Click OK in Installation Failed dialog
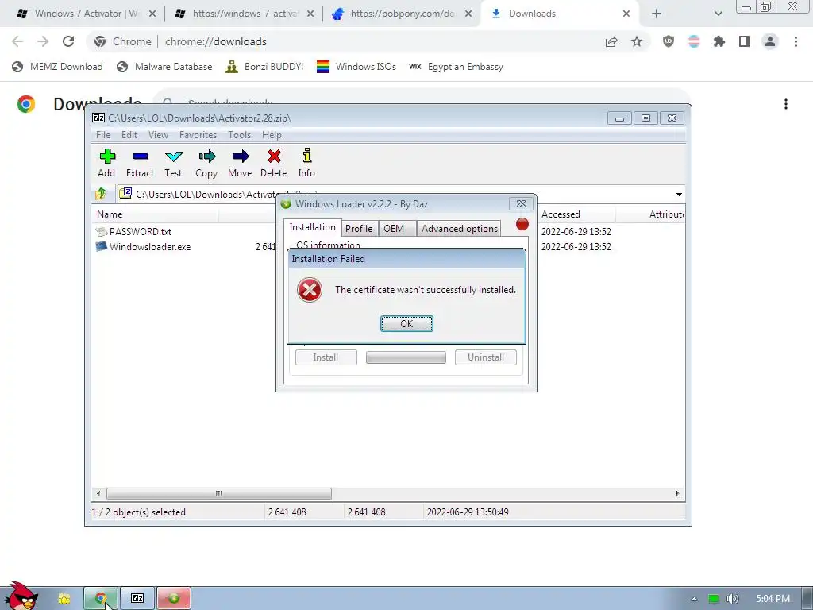Viewport: 813px width, 610px height. [x=406, y=324]
